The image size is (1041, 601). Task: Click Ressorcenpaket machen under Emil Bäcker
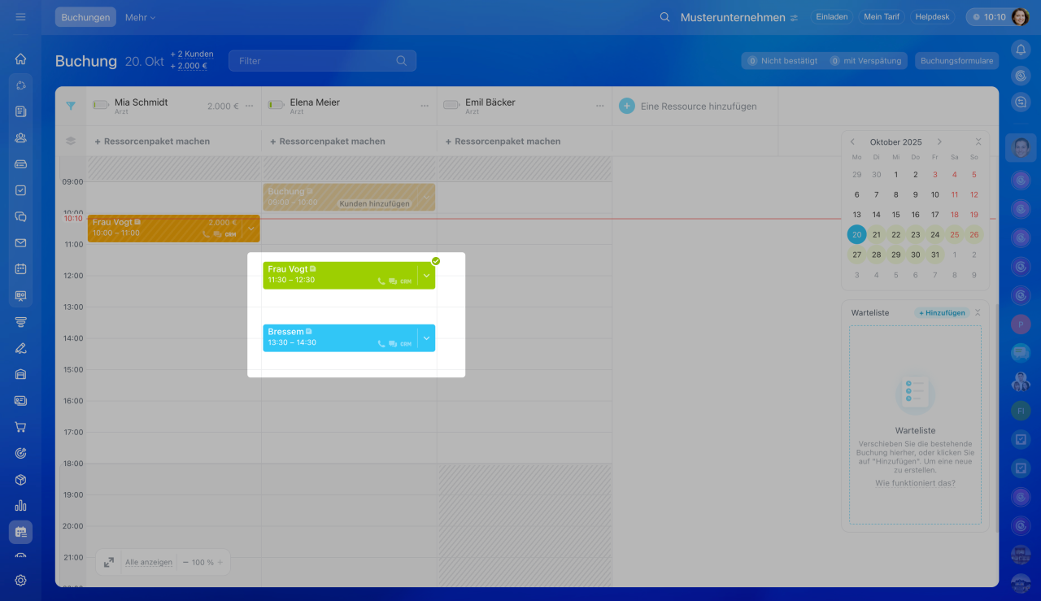(503, 142)
